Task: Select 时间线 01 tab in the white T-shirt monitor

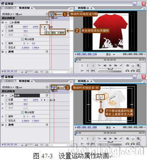Action: (x=83, y=81)
